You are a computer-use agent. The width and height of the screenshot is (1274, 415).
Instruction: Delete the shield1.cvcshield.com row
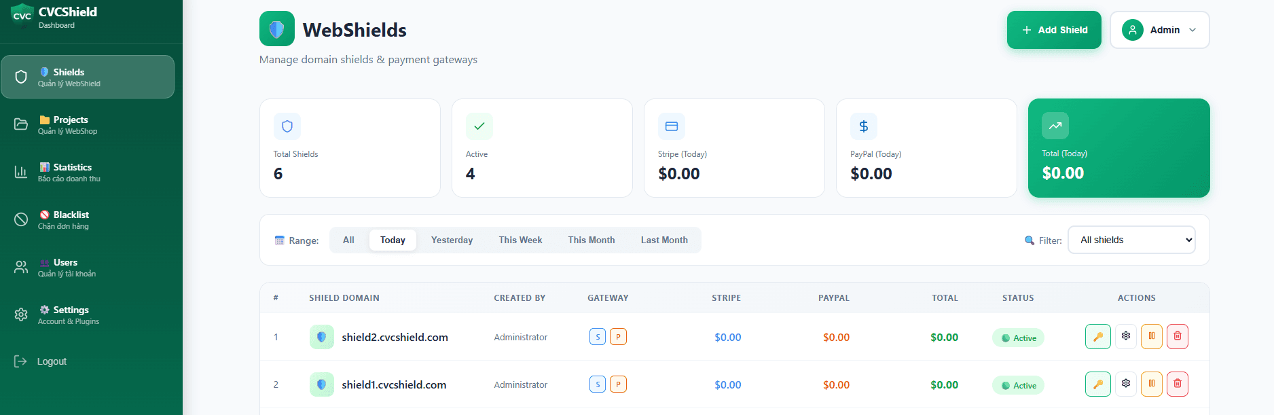pos(1177,384)
